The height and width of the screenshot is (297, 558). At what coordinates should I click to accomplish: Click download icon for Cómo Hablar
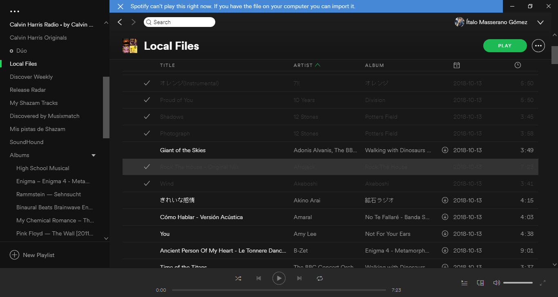coord(445,217)
